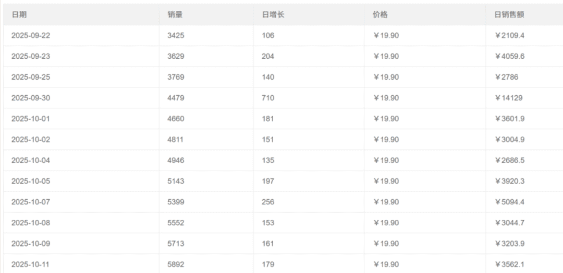Screen dimensions: 563x273
Task: Click sales value 4811
Action: (x=176, y=139)
